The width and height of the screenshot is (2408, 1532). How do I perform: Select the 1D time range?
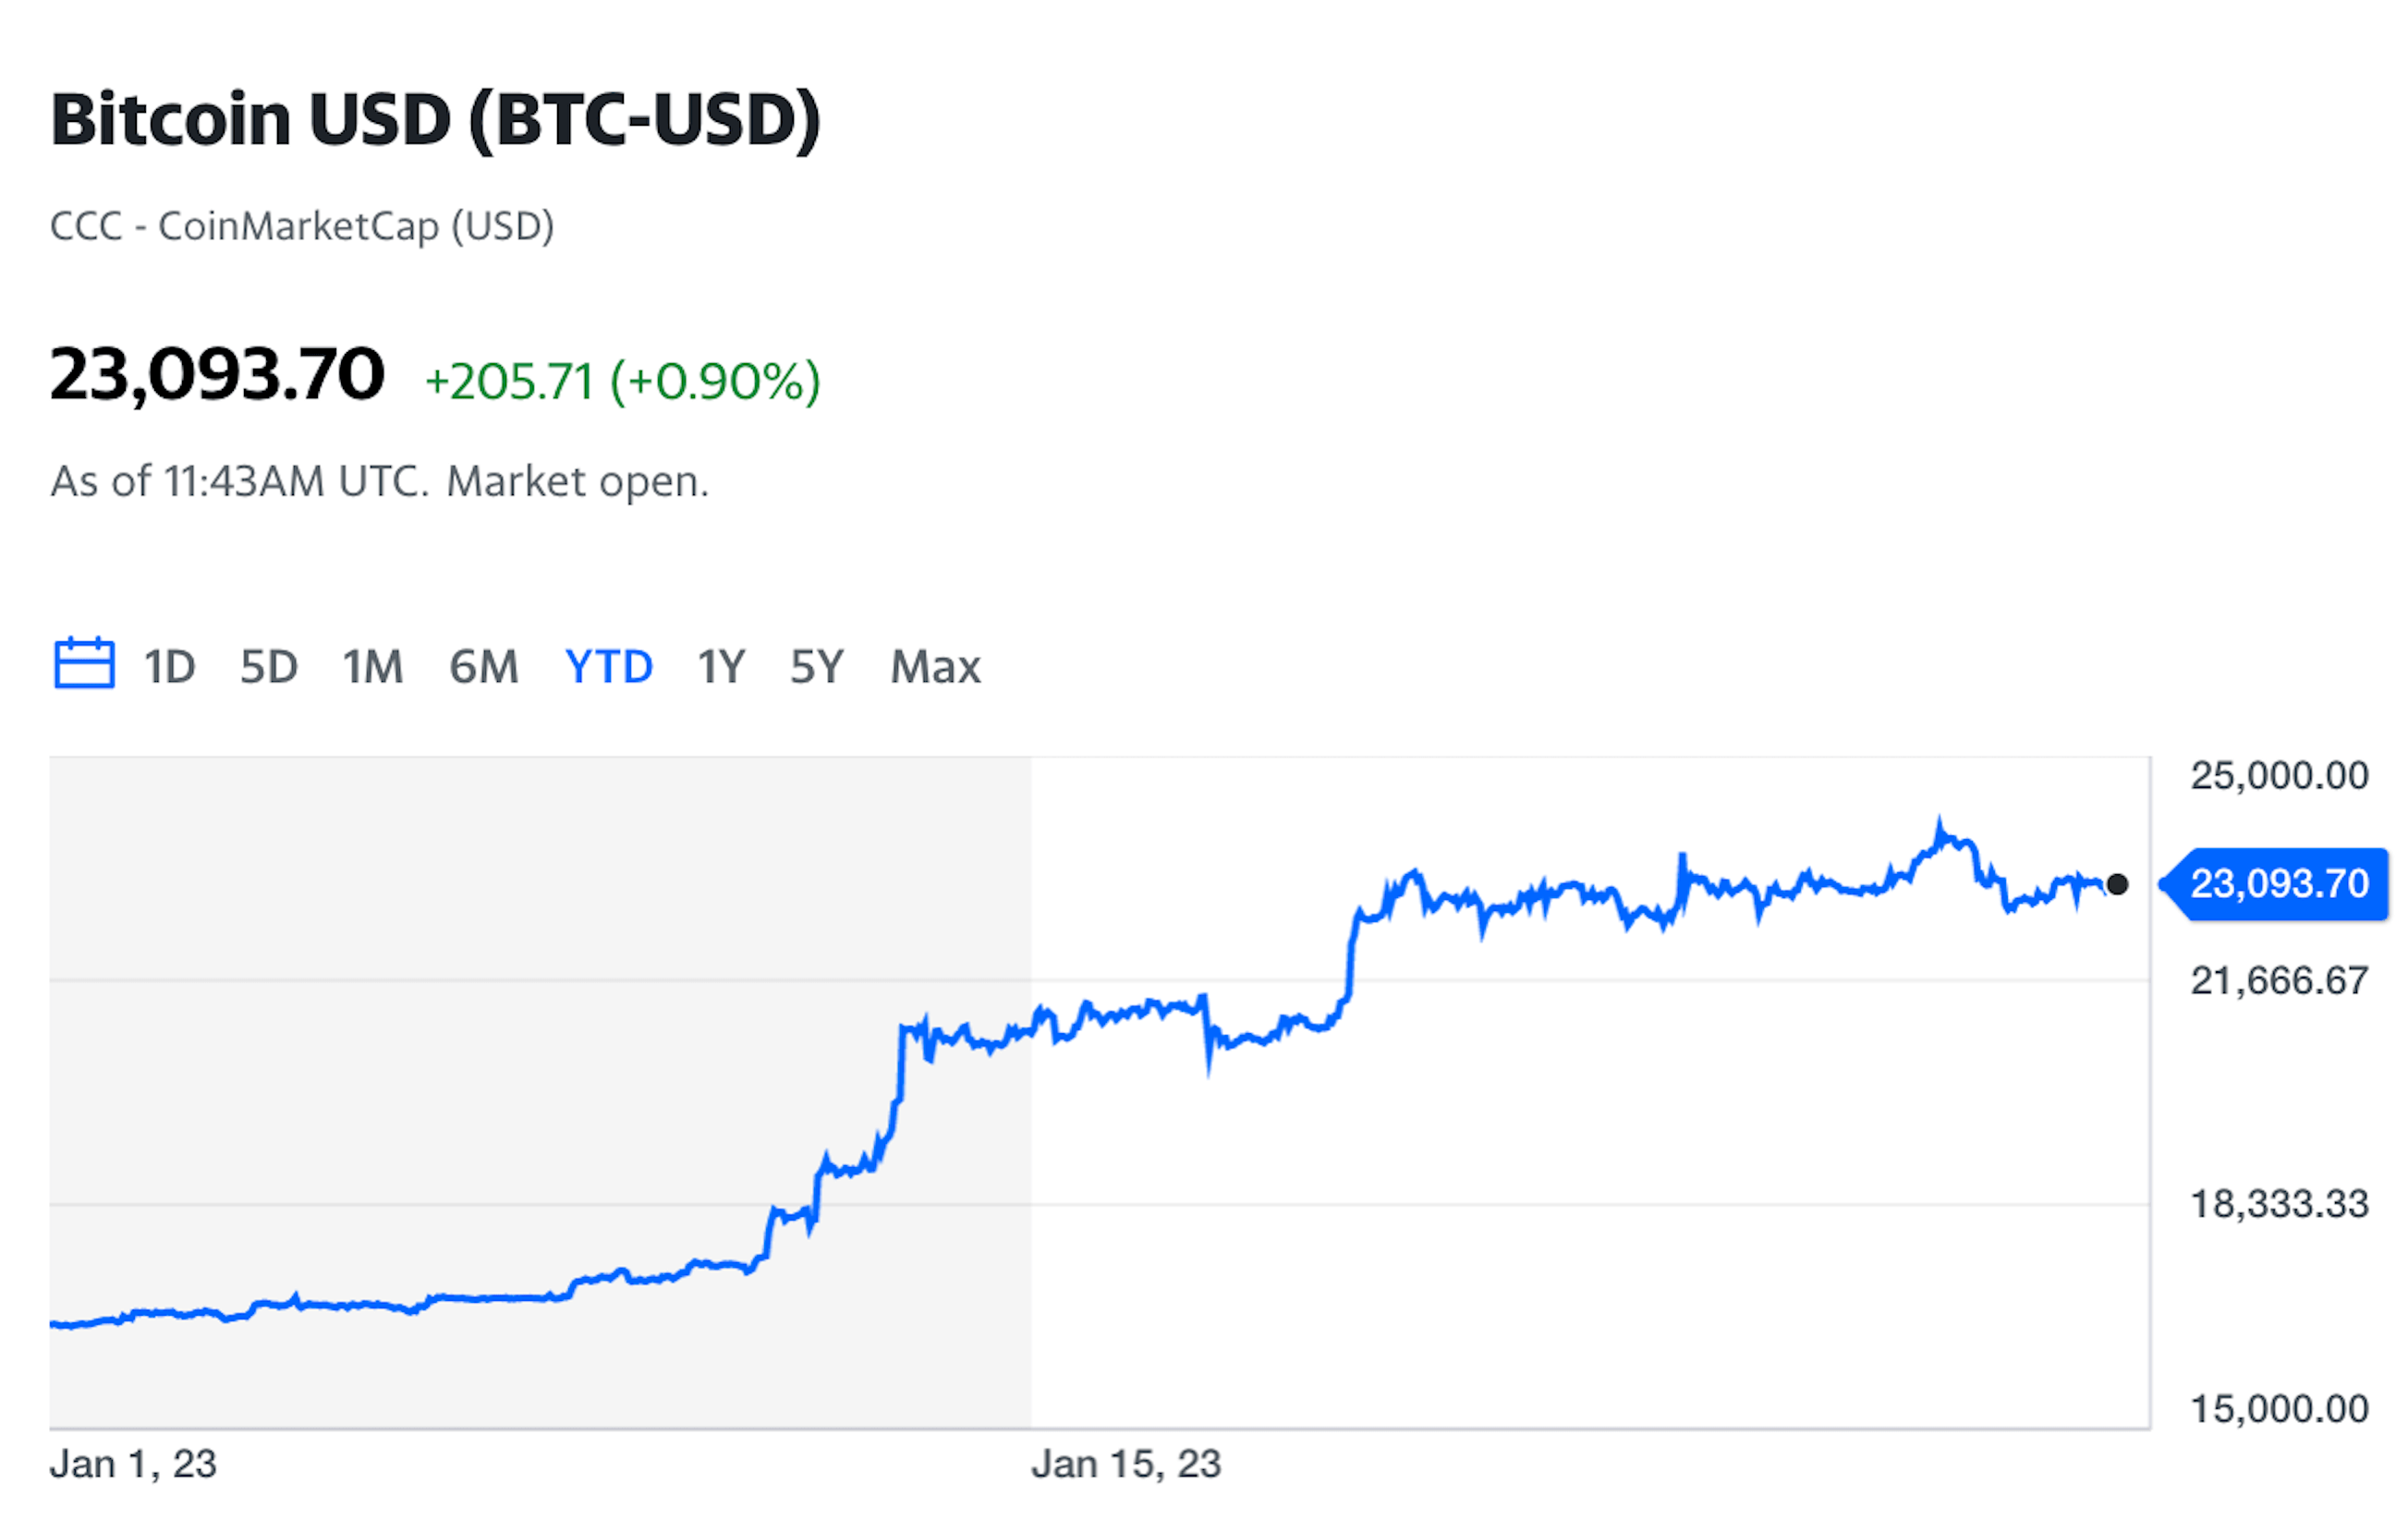click(169, 667)
